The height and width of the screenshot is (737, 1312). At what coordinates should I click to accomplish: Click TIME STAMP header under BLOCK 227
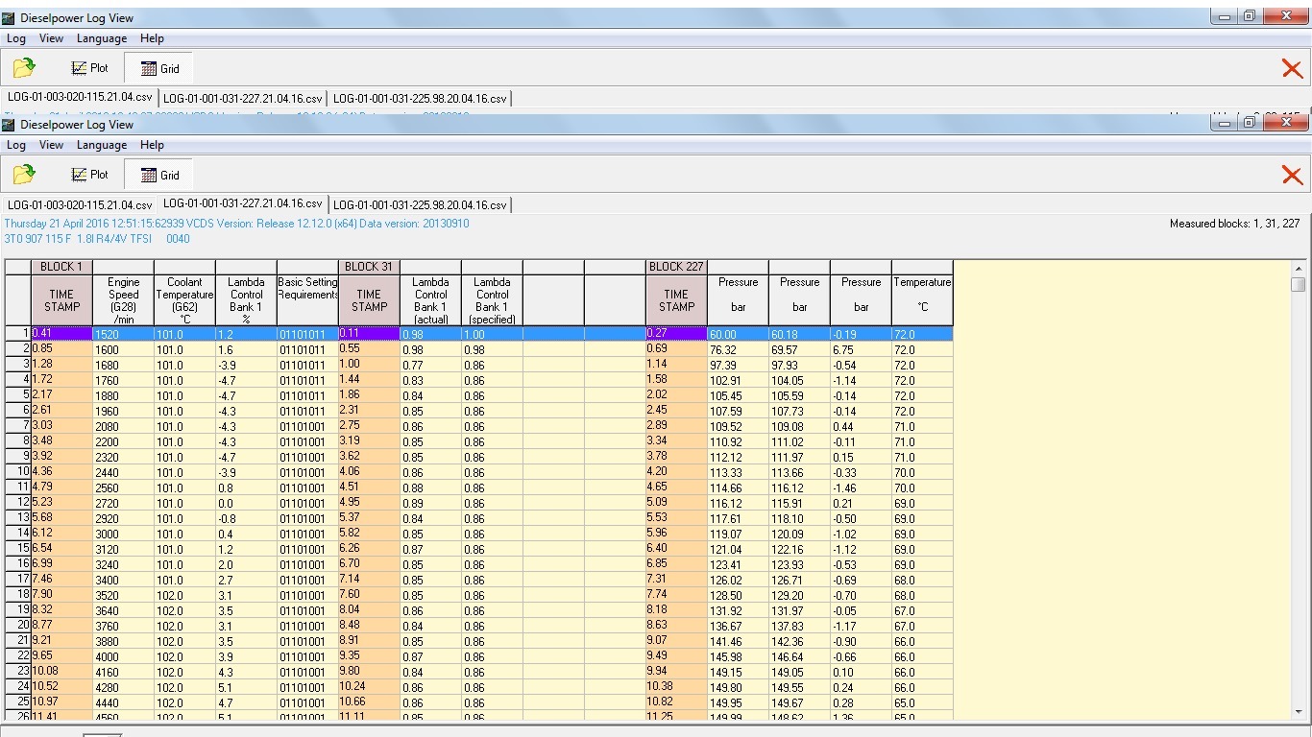coord(676,299)
